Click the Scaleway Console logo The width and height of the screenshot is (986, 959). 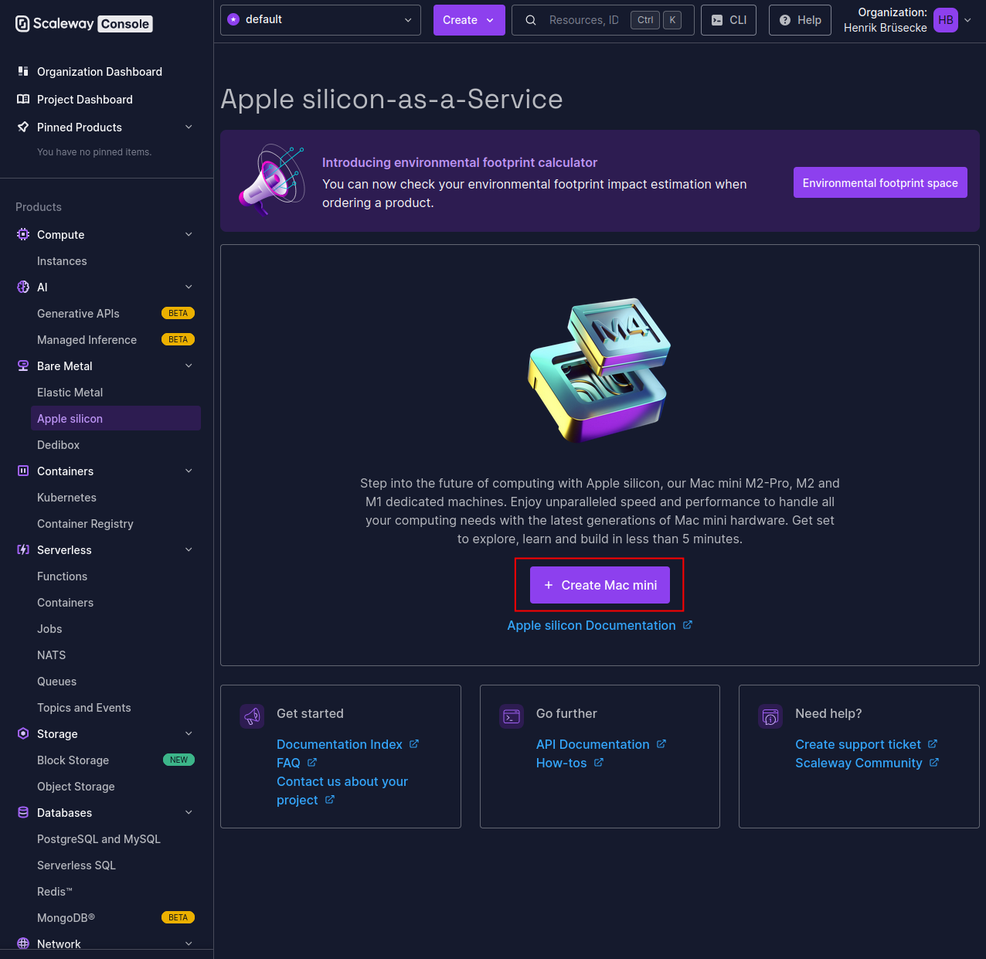click(83, 24)
